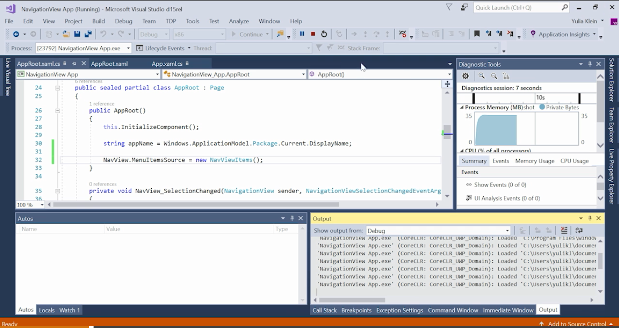Click the Step Over icon
The width and height of the screenshot is (619, 328).
point(376,34)
